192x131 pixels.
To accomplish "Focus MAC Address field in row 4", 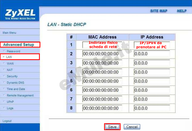I will (102, 72).
